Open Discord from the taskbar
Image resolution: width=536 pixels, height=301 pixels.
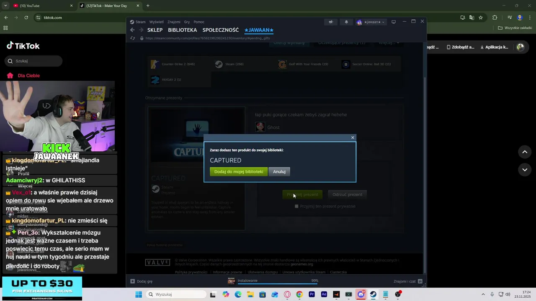point(361,295)
